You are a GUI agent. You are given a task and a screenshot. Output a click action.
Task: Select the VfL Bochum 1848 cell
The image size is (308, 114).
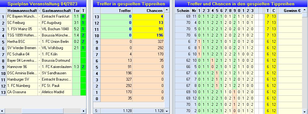[57, 29]
